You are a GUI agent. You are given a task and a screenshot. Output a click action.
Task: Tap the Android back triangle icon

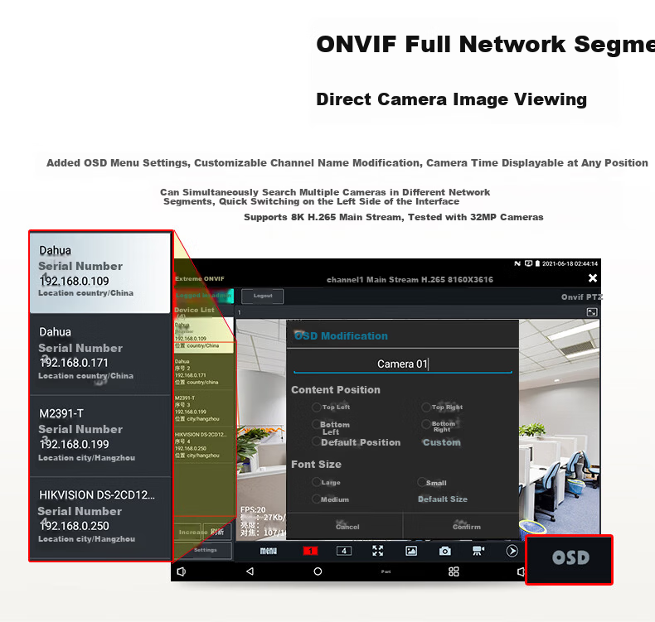click(250, 571)
